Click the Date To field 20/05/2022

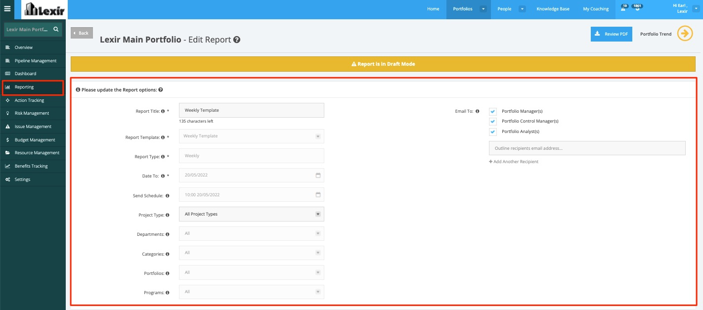click(252, 175)
